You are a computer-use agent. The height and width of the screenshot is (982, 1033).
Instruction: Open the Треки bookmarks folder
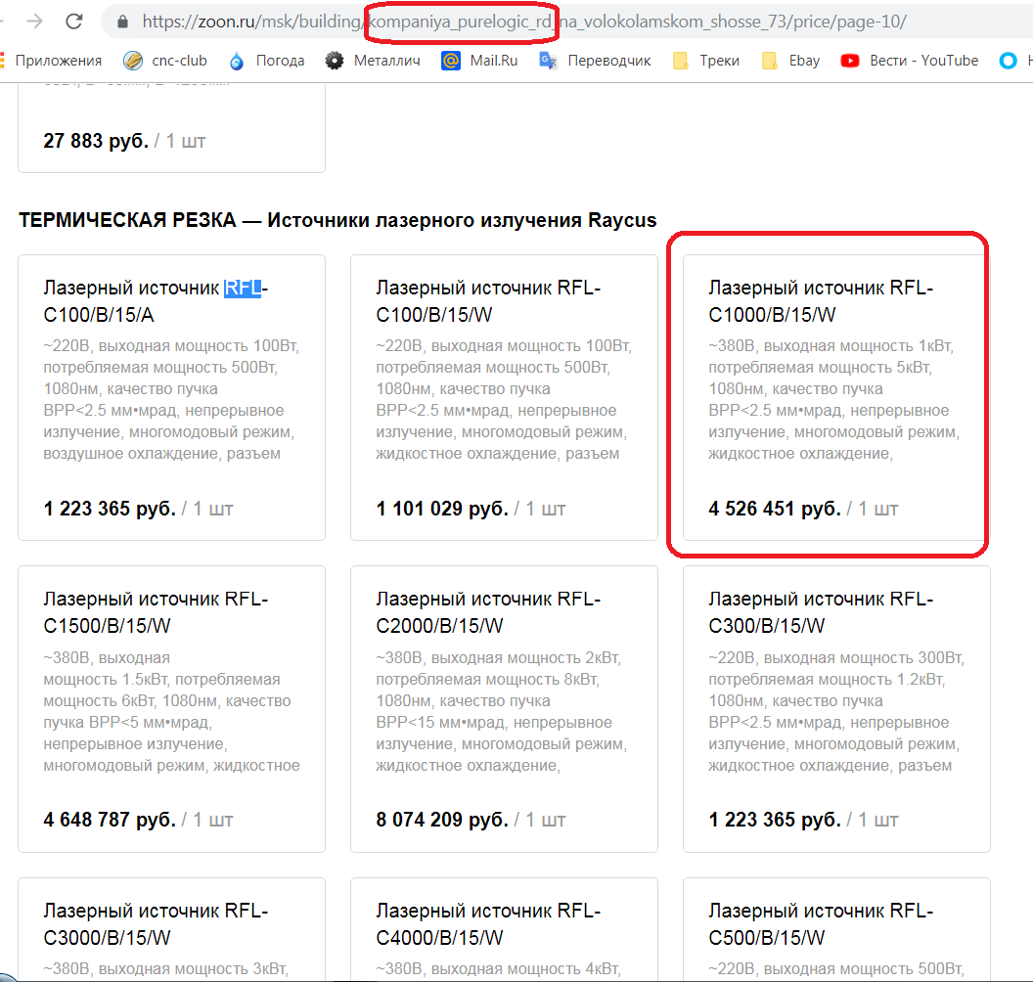click(705, 61)
